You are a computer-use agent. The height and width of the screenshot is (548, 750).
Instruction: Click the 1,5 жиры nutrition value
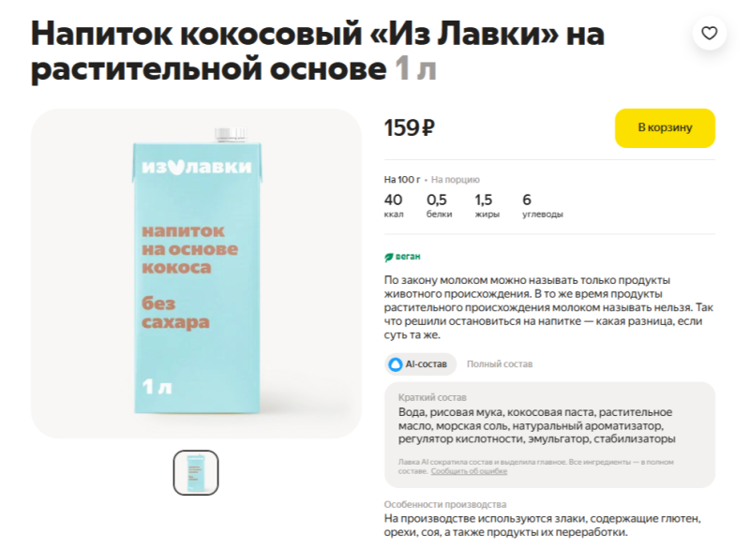point(487,205)
